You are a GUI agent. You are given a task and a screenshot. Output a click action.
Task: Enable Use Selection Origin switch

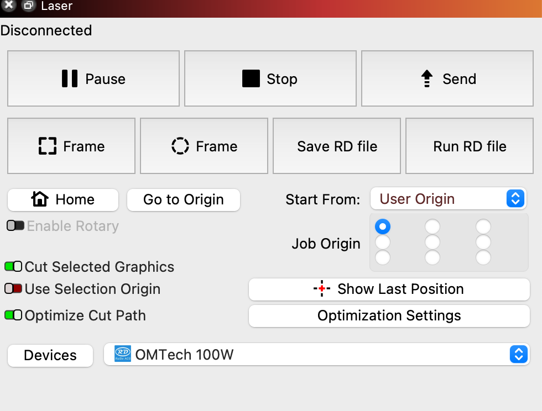coord(13,288)
